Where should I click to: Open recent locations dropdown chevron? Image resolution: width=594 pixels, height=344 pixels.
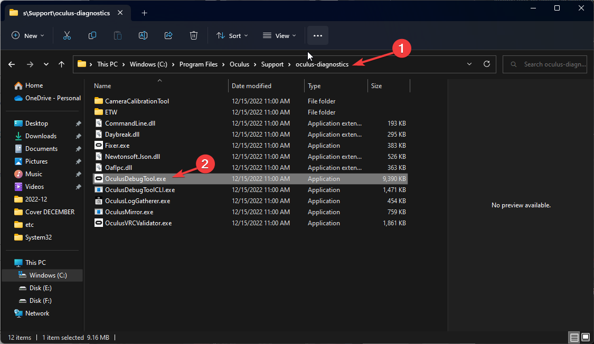coord(46,64)
